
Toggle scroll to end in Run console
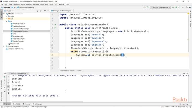click(8, 86)
